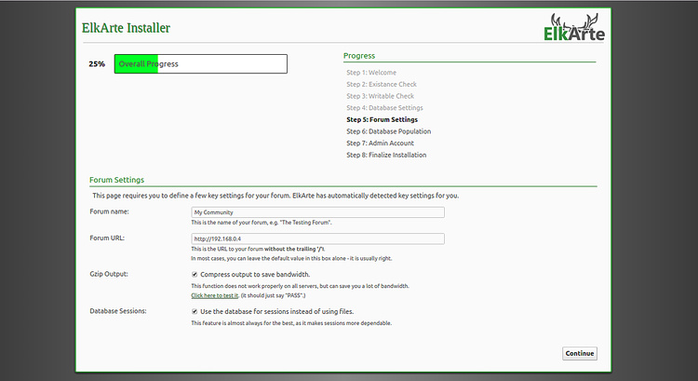Select Step 1: Welcome in progress list
This screenshot has width=698, height=381.
coord(370,73)
